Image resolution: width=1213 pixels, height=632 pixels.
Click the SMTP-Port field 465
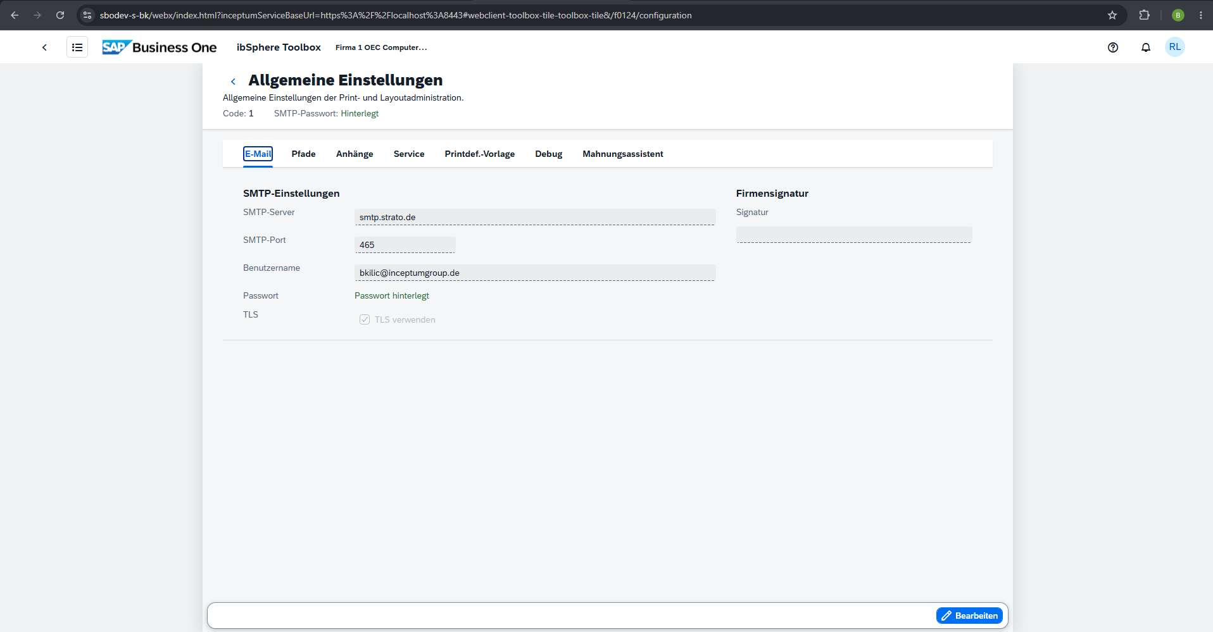coord(405,245)
